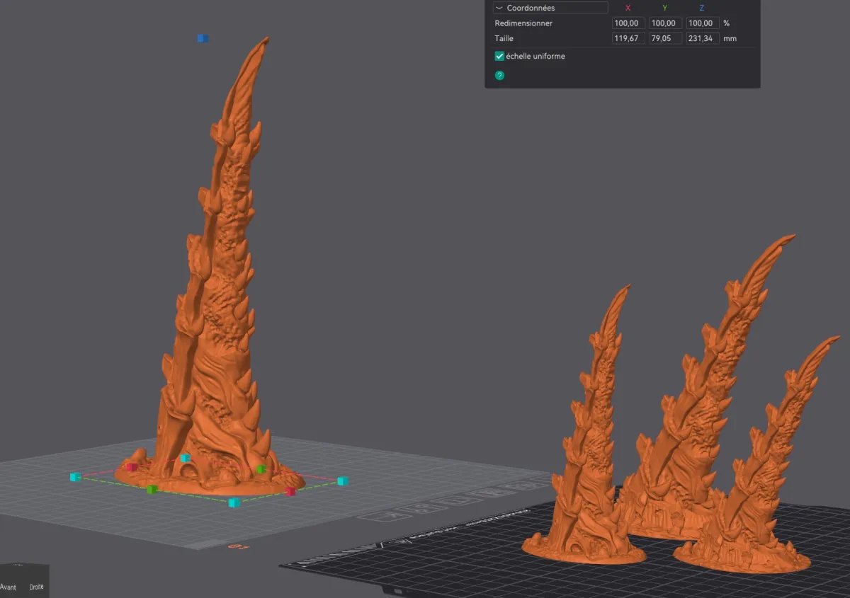Screen dimensions: 850x598
Task: Click the Taille Z field showing 231,34
Action: pos(703,38)
